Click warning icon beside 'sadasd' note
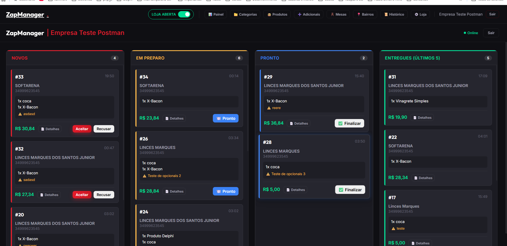The width and height of the screenshot is (507, 246). tap(20, 180)
